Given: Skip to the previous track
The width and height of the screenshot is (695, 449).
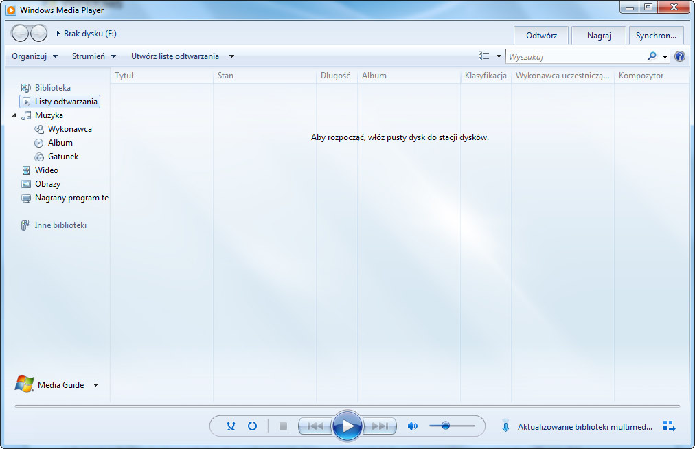Looking at the screenshot, I should pyautogui.click(x=315, y=426).
